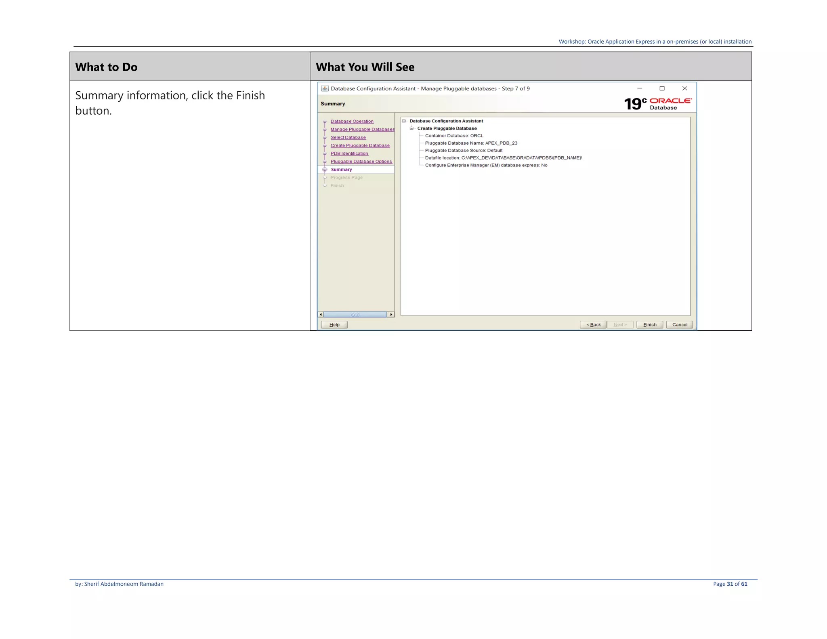Click the Cancel button
Viewport: 827px width, 639px height.
[x=680, y=325]
